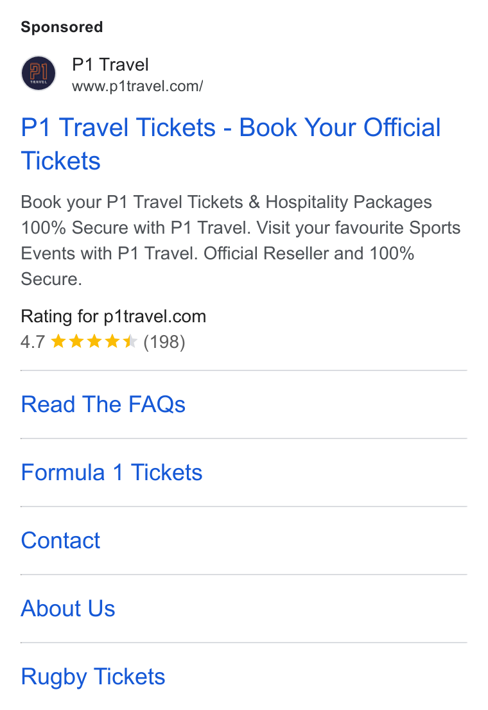Visit the About Us sitelink
The height and width of the screenshot is (710, 488).
(68, 608)
